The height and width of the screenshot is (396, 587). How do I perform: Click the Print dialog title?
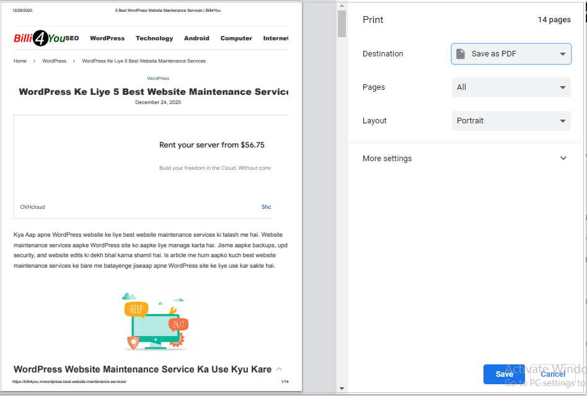coord(373,20)
